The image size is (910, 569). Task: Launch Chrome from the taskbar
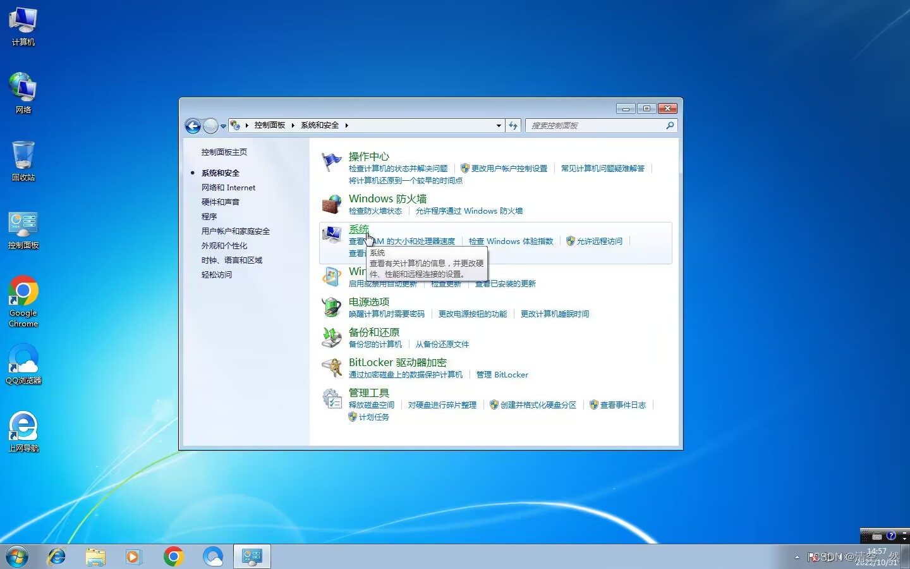173,556
